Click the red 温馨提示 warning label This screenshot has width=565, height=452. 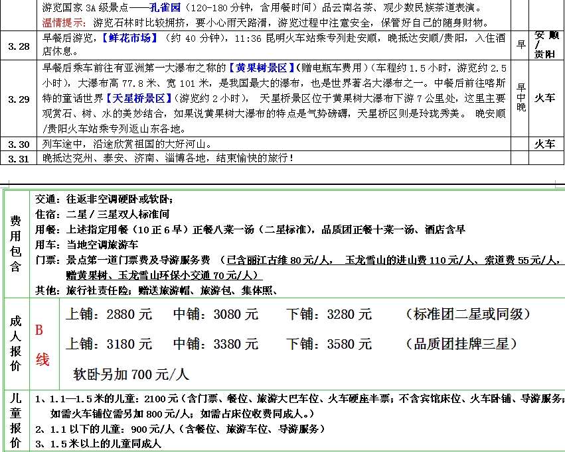click(64, 22)
